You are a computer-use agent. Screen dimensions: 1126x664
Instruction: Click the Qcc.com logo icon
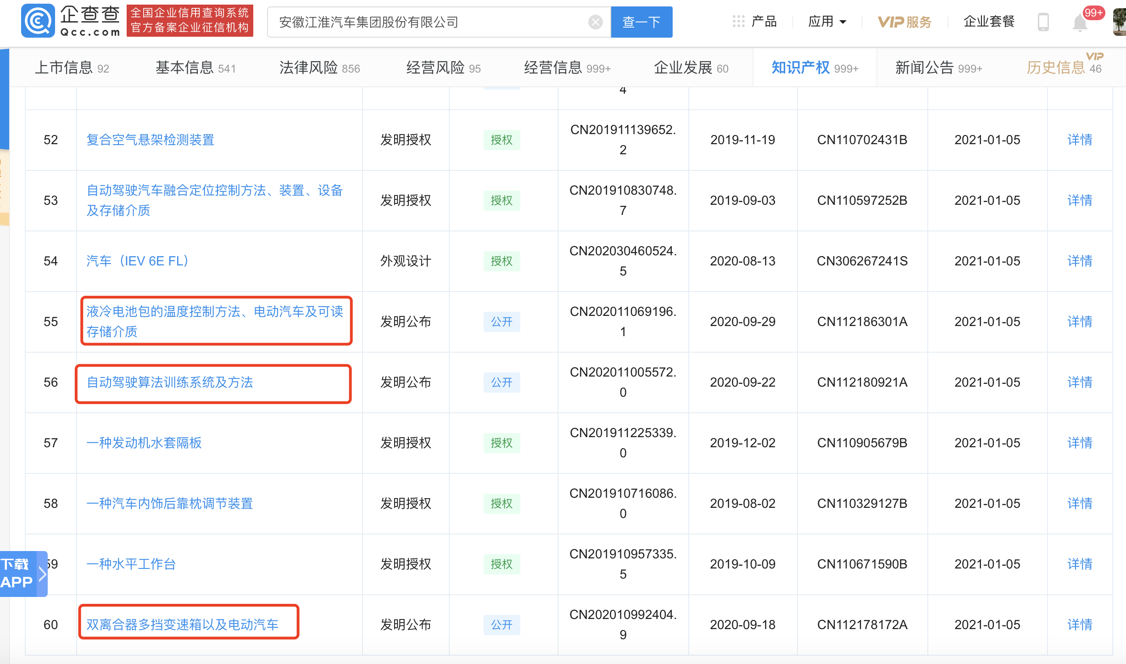click(38, 21)
